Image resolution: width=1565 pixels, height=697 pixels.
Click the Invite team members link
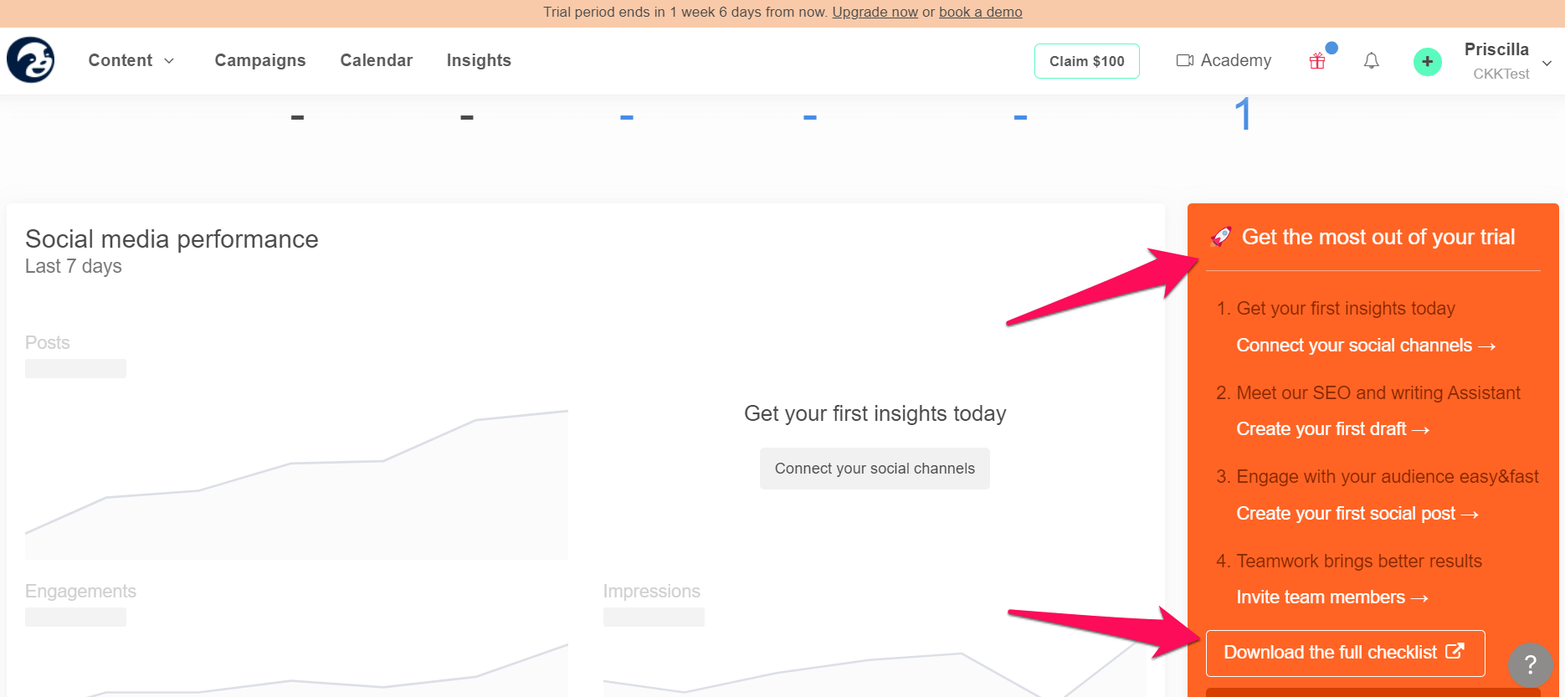point(1332,597)
